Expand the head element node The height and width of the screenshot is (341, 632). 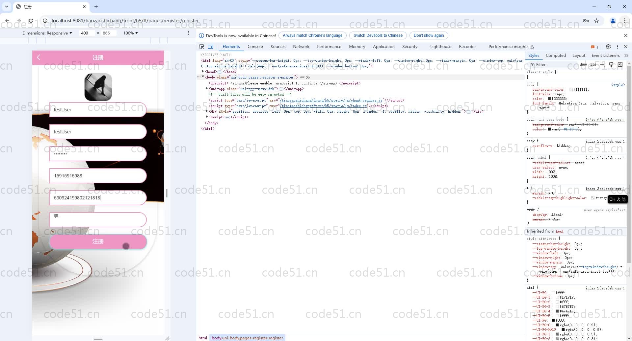click(203, 71)
